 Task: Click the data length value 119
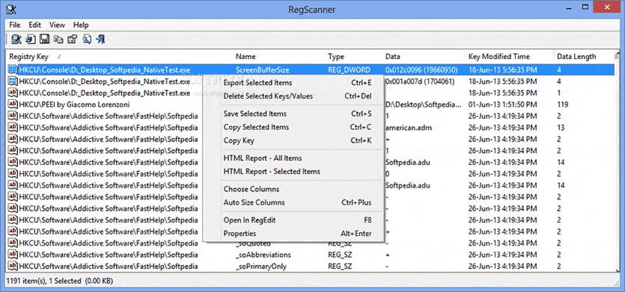[562, 105]
